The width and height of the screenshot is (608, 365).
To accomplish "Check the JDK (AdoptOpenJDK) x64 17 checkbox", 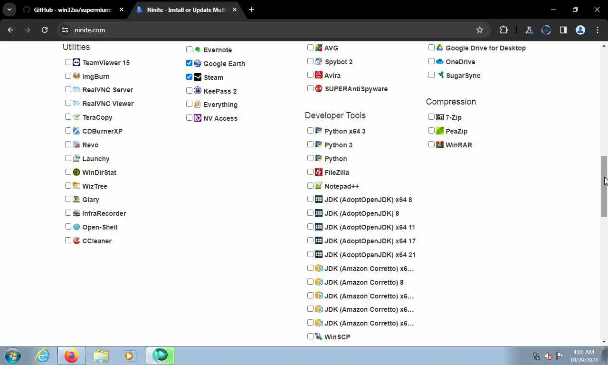I will pyautogui.click(x=310, y=240).
